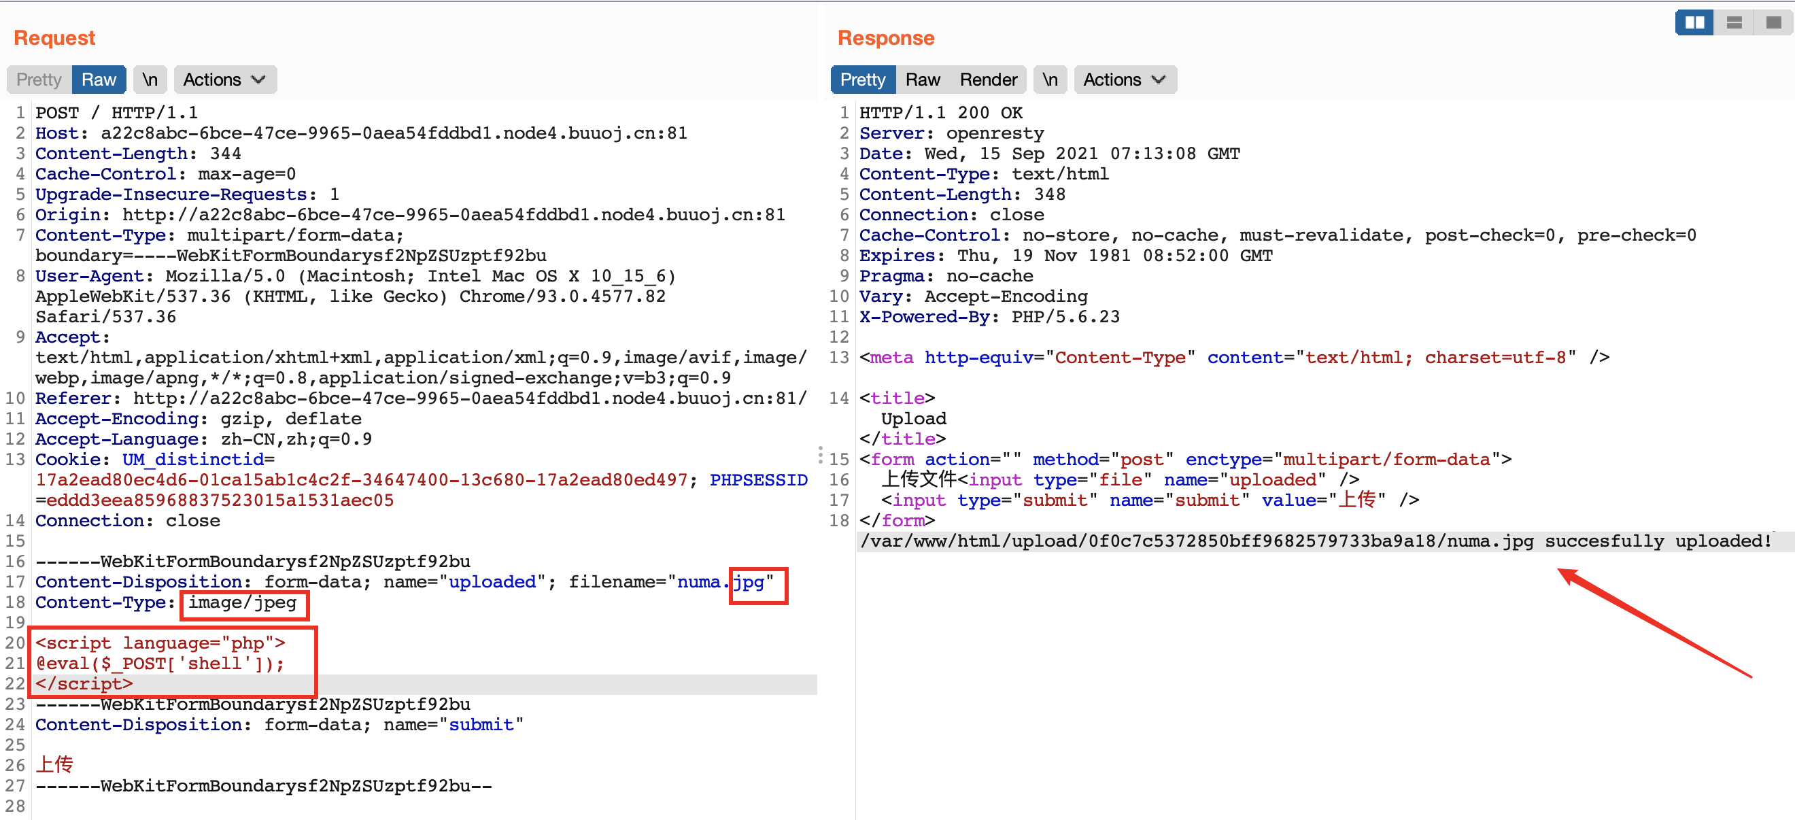Screen dimensions: 1795x820
Task: Place cursor on @eval($_POST['shell']) line
Action: (160, 663)
